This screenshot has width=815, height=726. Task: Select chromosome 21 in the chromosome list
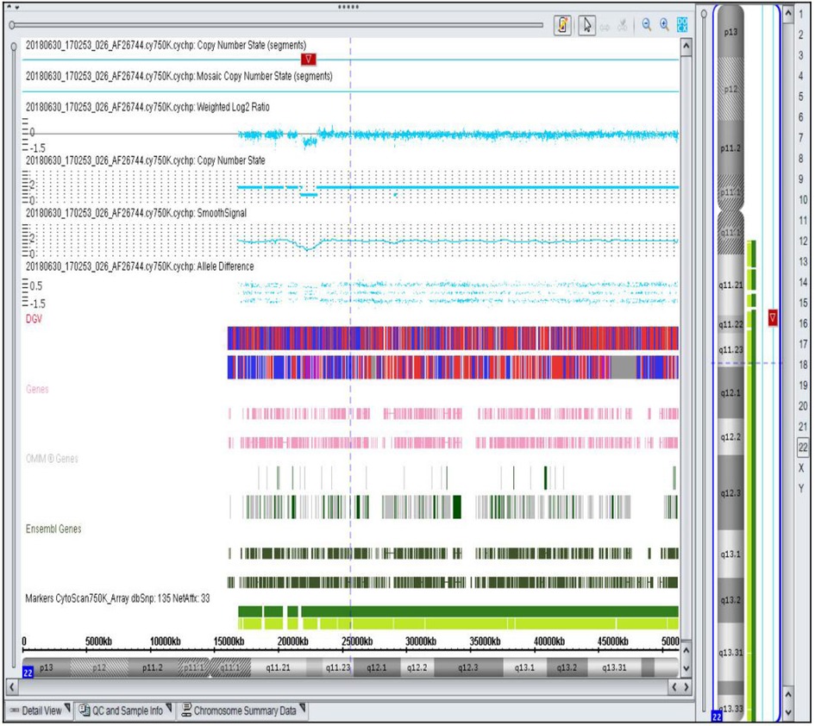click(803, 426)
